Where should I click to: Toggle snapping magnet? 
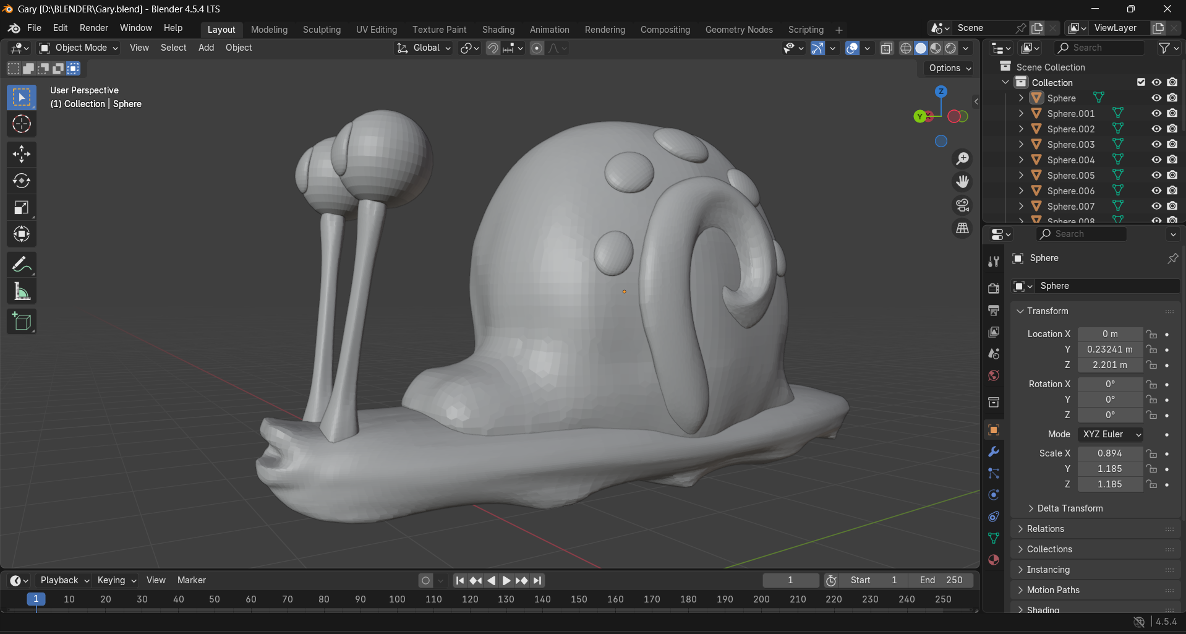coord(493,48)
